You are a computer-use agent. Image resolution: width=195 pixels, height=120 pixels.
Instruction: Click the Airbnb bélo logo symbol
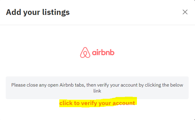(85, 53)
